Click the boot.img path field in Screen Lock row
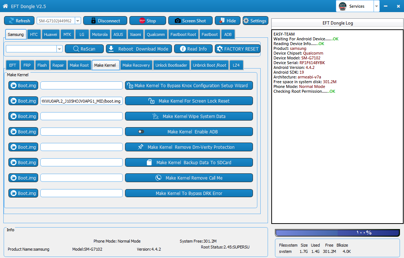The height and width of the screenshot is (258, 404). 81,101
